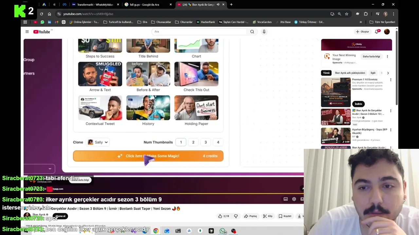The width and height of the screenshot is (419, 235).
Task: Open video player settings gear
Action: (x=294, y=199)
